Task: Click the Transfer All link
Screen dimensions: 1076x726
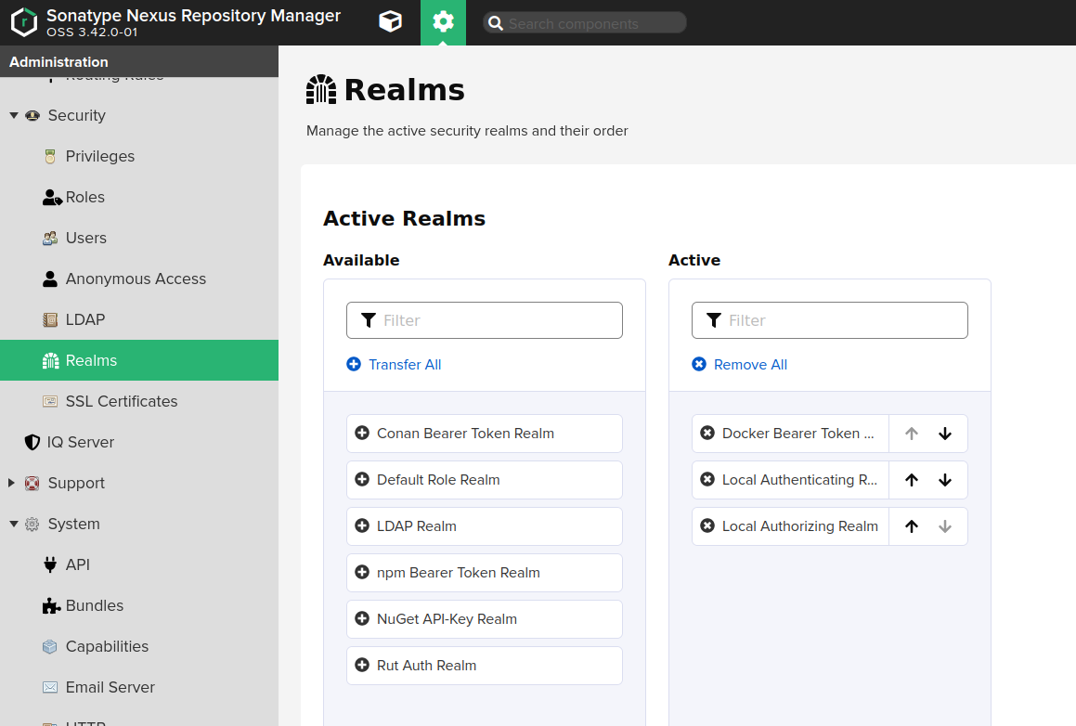Action: [394, 364]
